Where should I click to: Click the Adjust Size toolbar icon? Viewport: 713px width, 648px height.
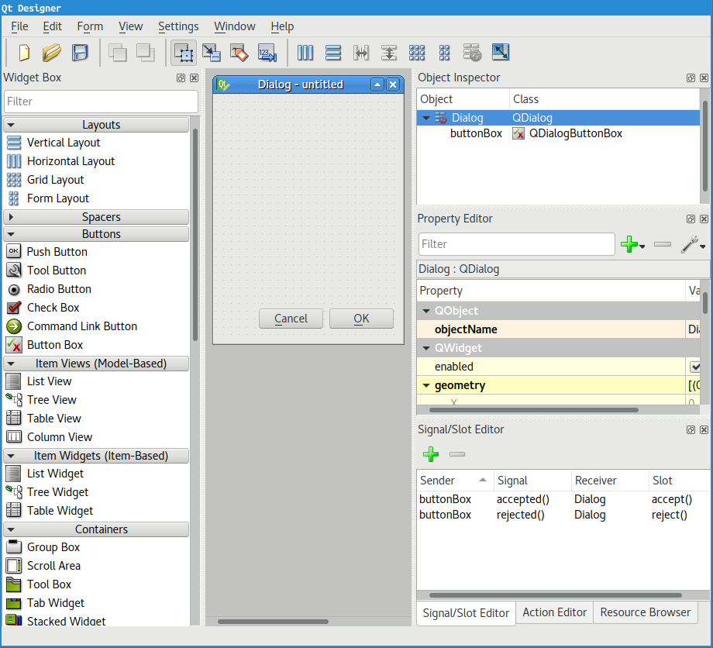coord(500,53)
